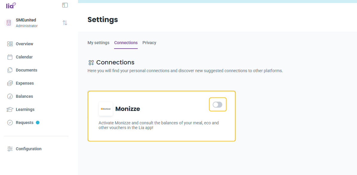Screen dimensions: 357x175
Task: Click the Requests checkmark circle icon
Action: (x=10, y=123)
